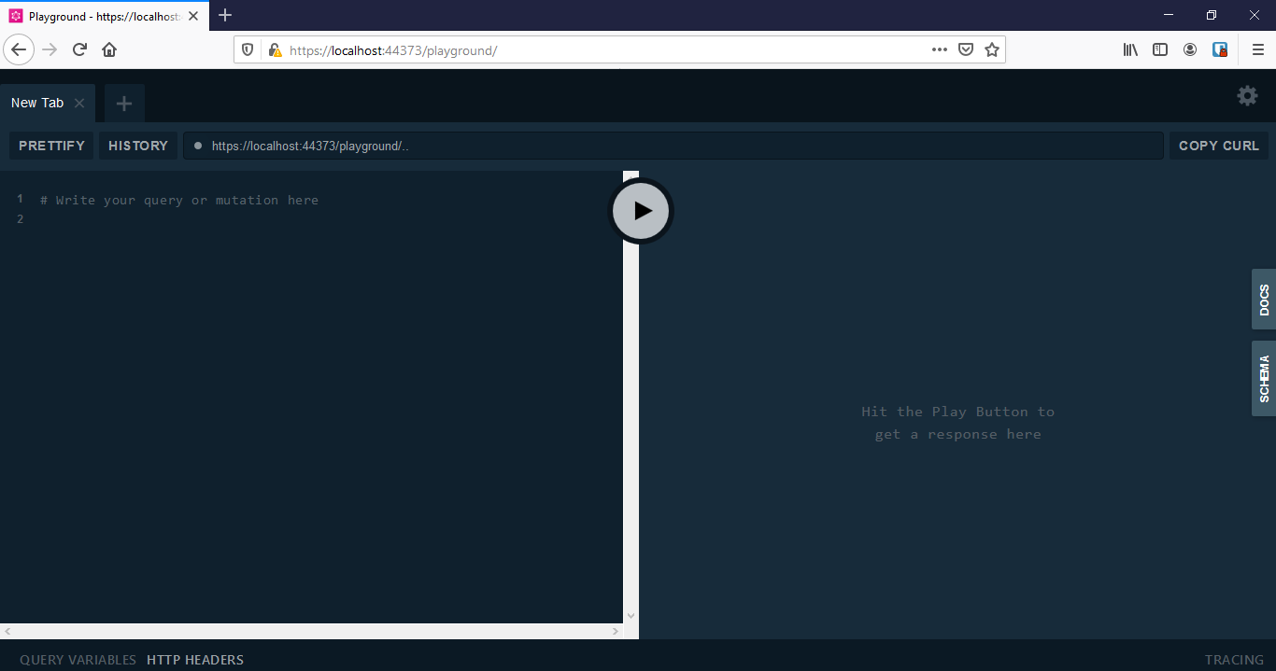Open Firefox account menu
This screenshot has height=671, width=1276.
coord(1190,49)
